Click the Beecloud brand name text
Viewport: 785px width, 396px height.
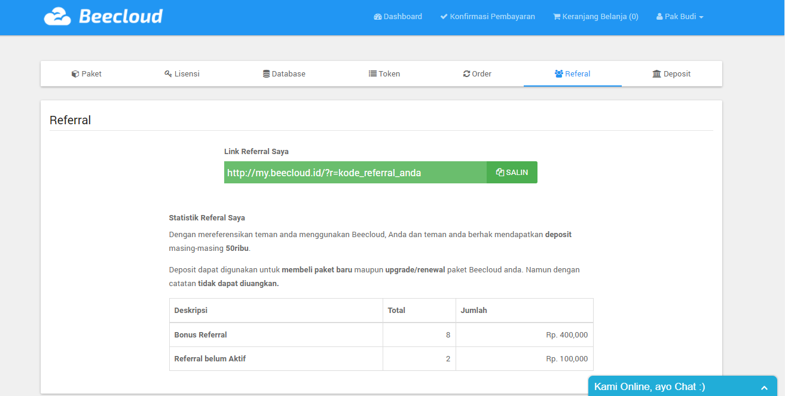pos(121,16)
